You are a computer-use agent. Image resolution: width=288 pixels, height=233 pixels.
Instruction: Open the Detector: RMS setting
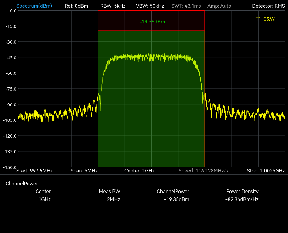(x=268, y=6)
